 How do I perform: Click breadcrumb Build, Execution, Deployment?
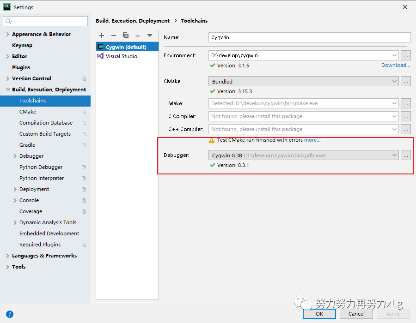(x=133, y=21)
